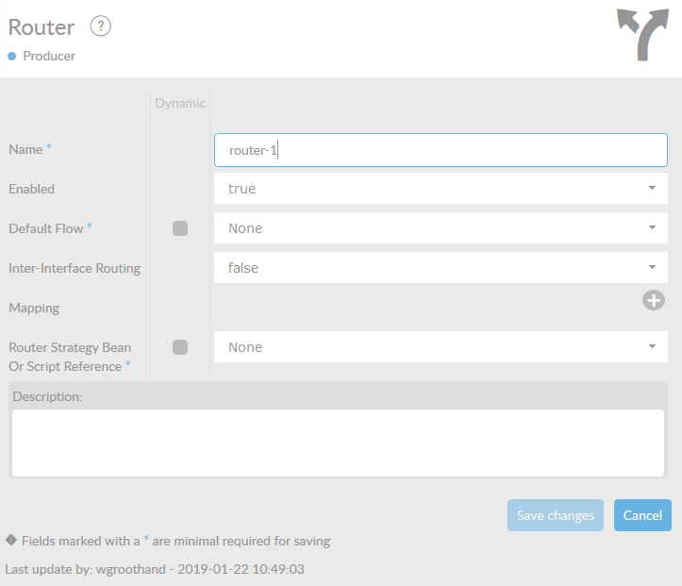Screen dimensions: 682x586
Task: Open the Enabled dropdown showing true
Action: tap(441, 189)
